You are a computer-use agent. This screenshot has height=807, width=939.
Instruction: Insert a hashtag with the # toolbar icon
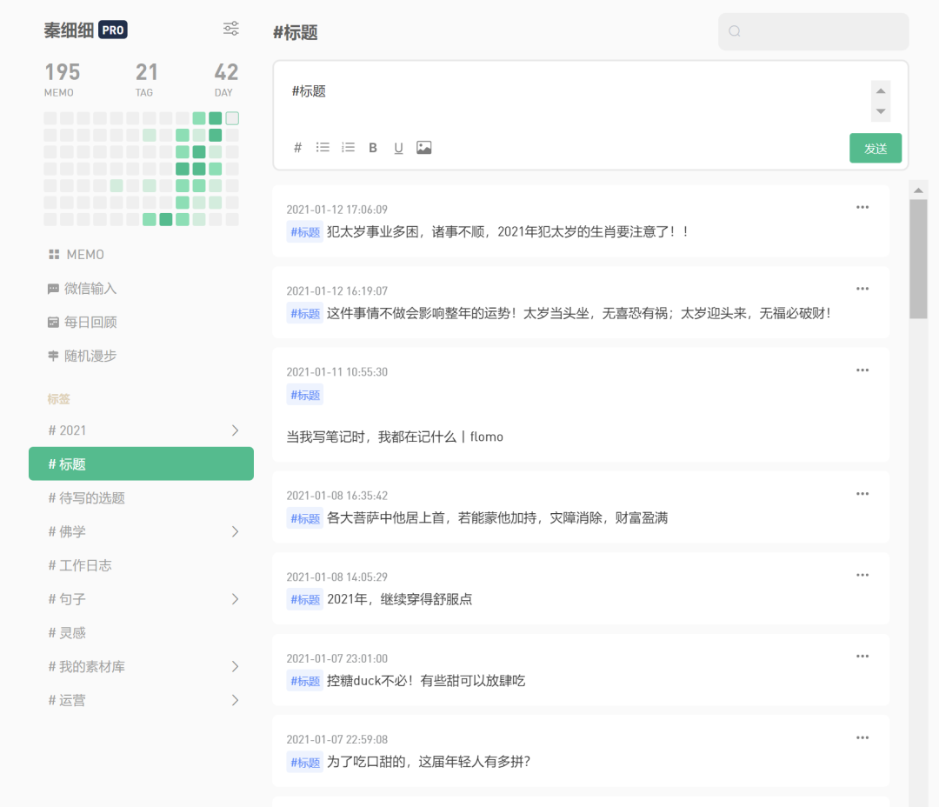click(297, 147)
